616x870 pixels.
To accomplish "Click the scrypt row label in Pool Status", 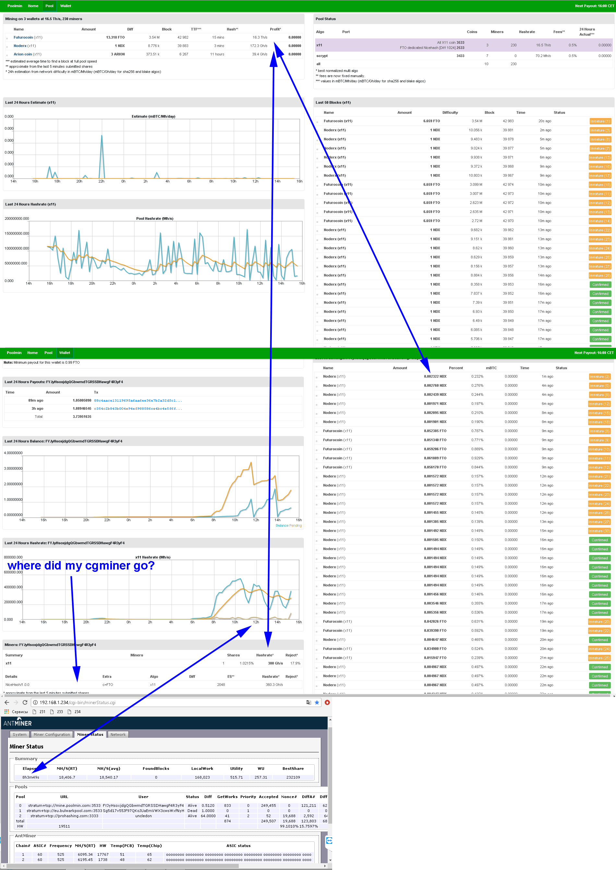I will 322,56.
